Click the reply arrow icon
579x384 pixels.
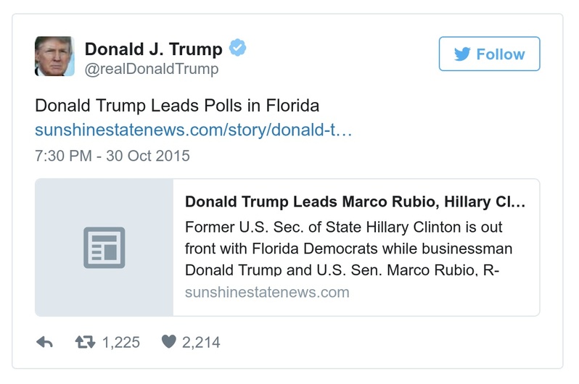pyautogui.click(x=44, y=342)
